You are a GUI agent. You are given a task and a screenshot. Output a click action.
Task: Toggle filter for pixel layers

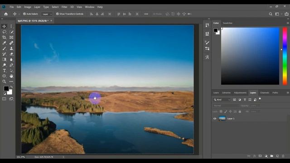click(x=234, y=100)
